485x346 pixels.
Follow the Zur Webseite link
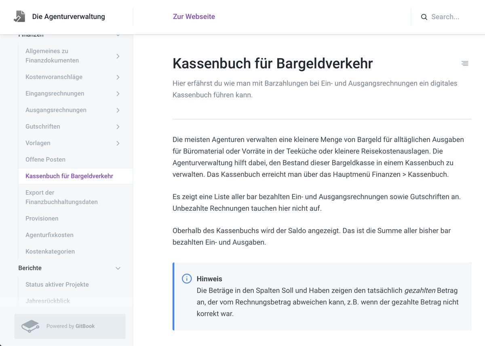[x=194, y=17]
